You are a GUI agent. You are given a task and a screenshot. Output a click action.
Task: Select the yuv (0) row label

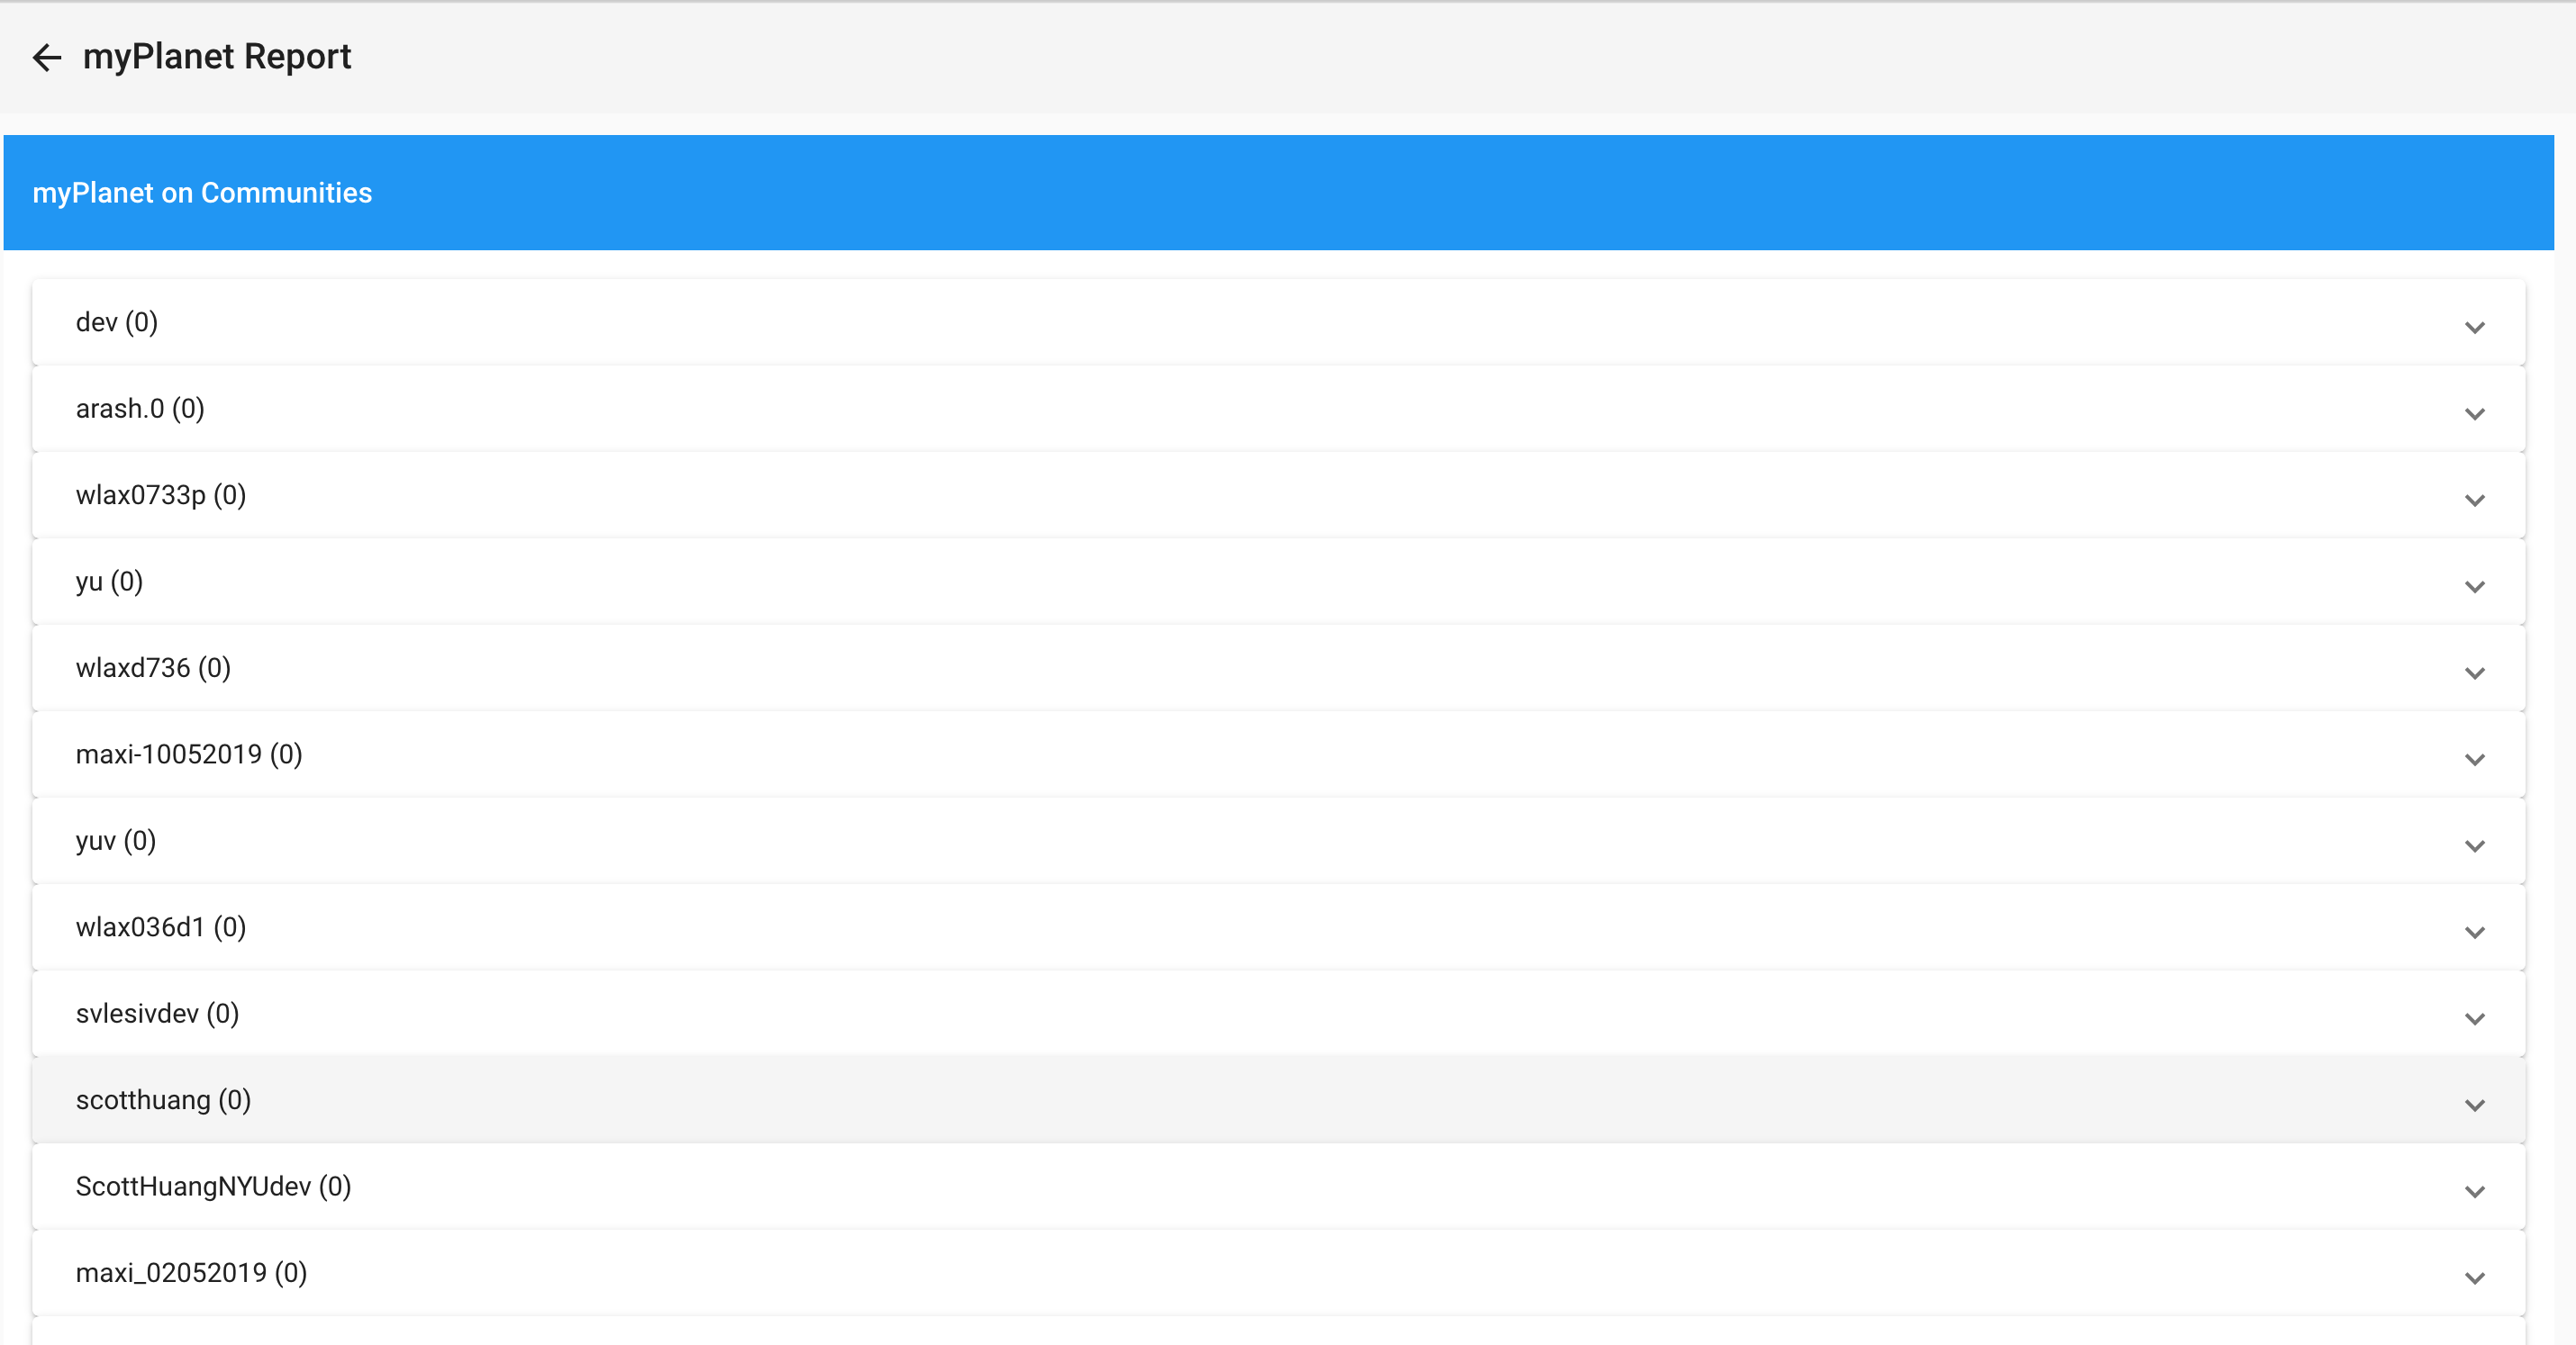pyautogui.click(x=116, y=840)
